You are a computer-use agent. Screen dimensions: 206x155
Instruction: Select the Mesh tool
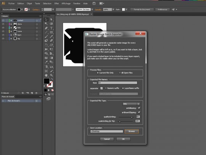(46, 58)
